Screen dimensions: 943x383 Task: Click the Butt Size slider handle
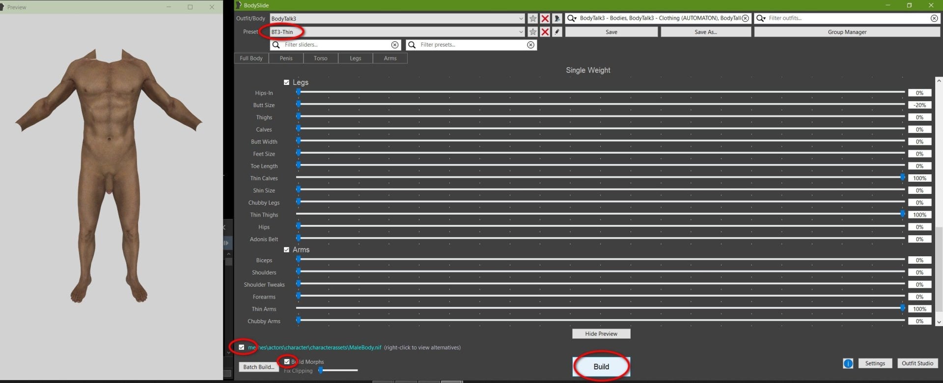[298, 104]
